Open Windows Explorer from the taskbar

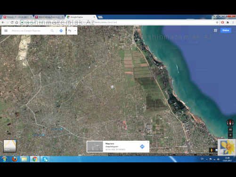(24, 159)
